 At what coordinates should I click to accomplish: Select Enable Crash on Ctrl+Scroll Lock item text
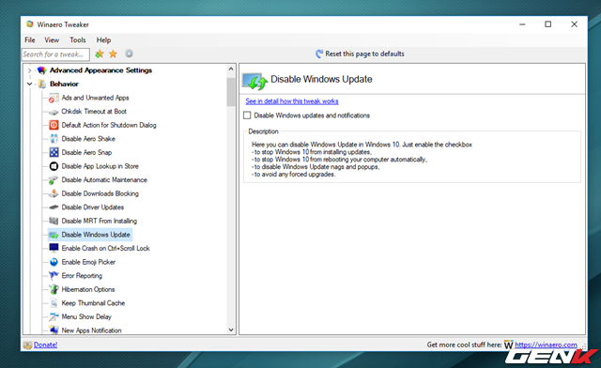click(106, 249)
